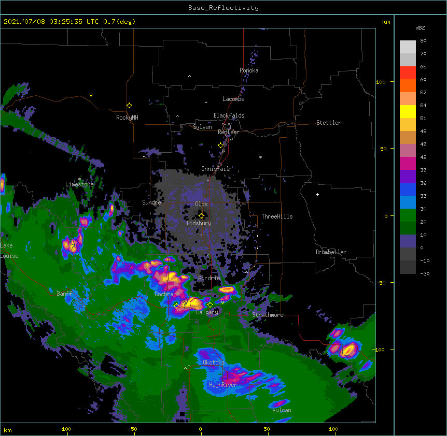This screenshot has height=436, width=447.
Task: Pick the bright green 20-30 dBZ legend swatch
Action: point(408,215)
